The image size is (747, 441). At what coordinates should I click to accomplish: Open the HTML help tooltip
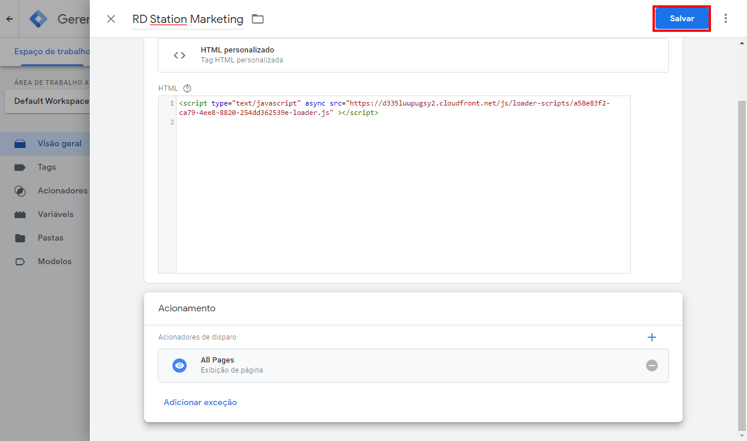pos(187,88)
